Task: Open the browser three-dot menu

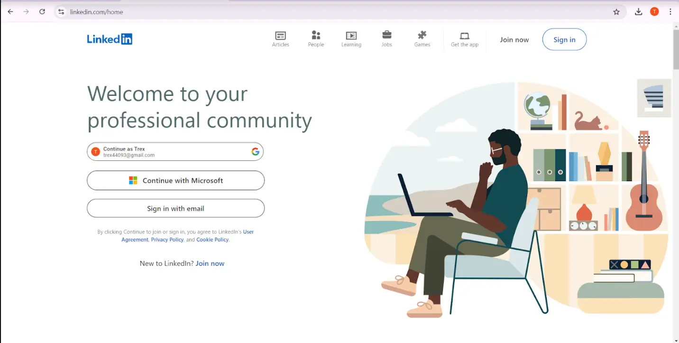Action: [670, 11]
